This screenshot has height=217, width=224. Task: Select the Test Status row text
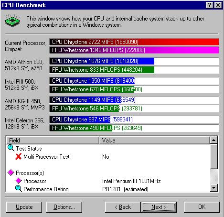(29, 149)
